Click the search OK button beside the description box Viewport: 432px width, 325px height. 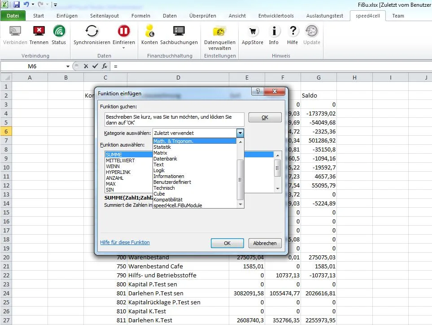coord(265,117)
